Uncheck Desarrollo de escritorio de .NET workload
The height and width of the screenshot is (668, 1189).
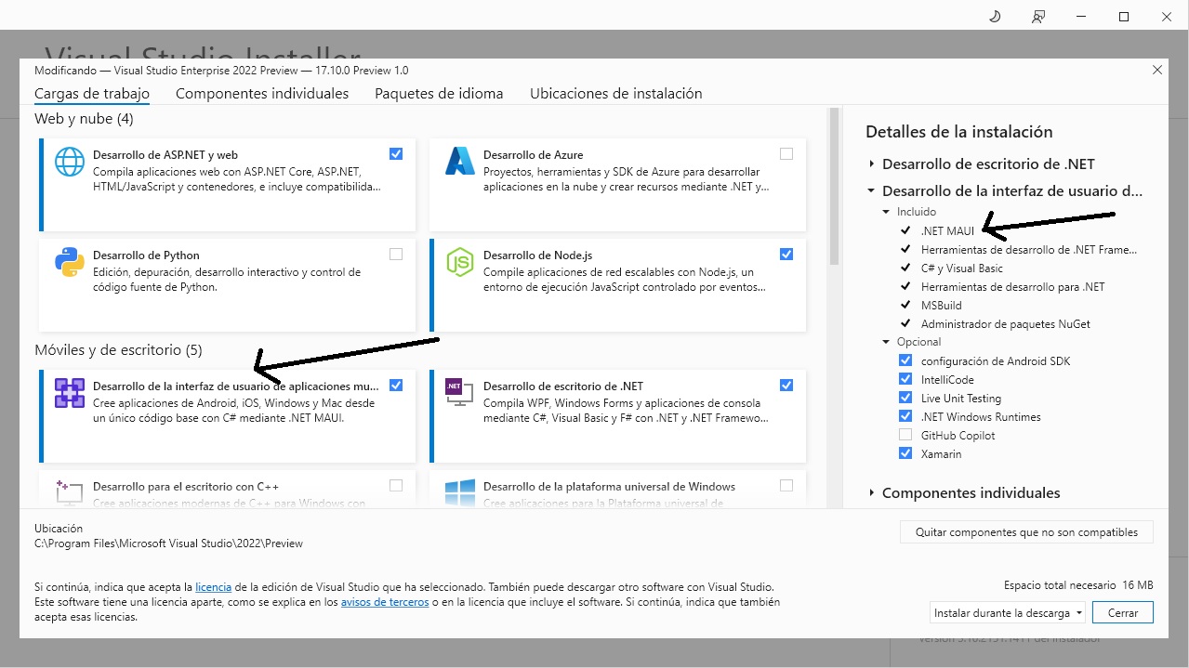click(x=786, y=386)
